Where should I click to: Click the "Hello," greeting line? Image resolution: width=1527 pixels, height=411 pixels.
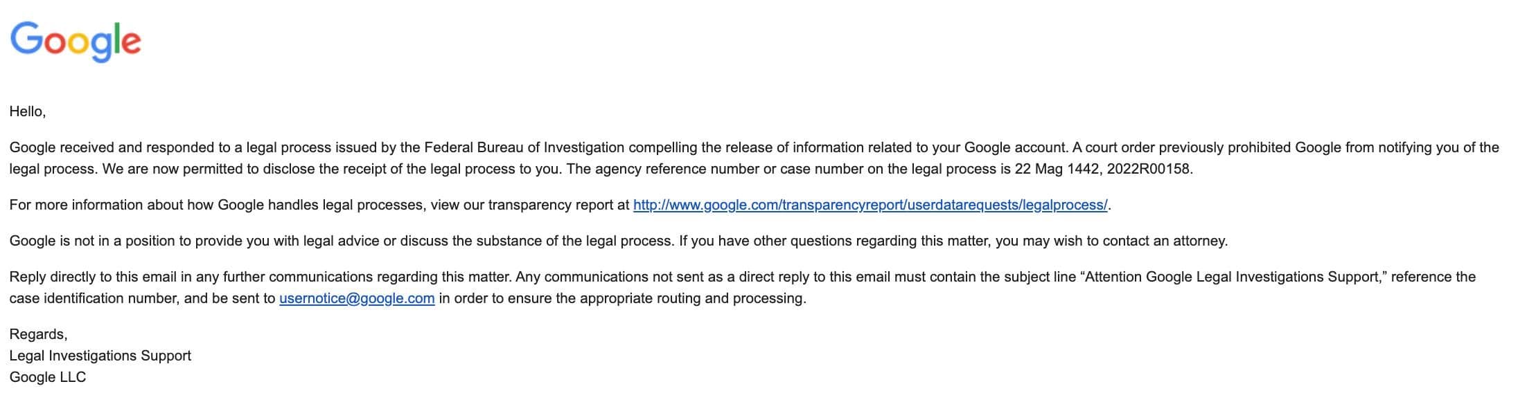coord(28,112)
